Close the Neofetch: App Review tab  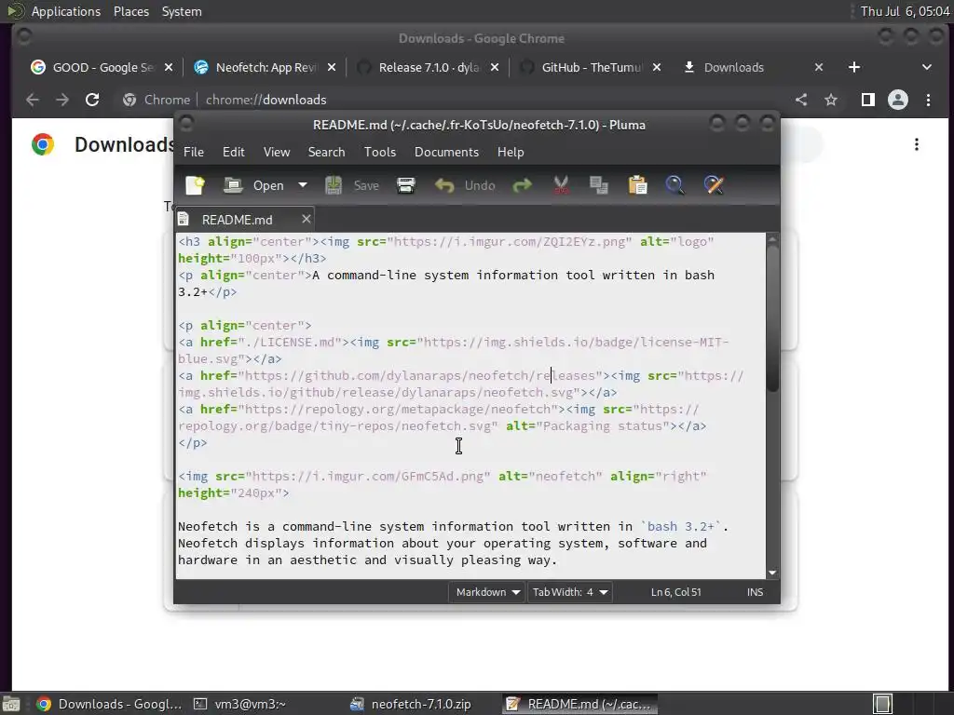point(332,67)
